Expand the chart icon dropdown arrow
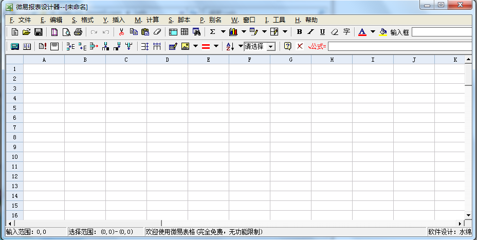 pyautogui.click(x=244, y=32)
